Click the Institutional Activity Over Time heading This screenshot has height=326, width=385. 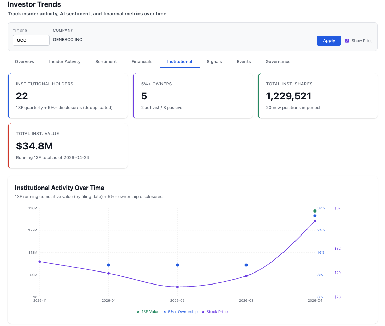(x=59, y=188)
